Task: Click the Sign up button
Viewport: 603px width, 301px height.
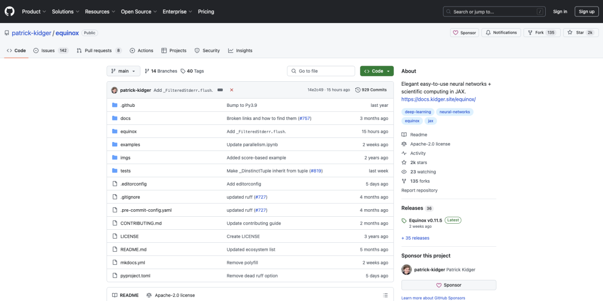Action: coord(586,12)
